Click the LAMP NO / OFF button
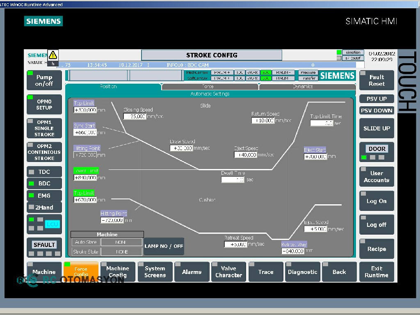 point(164,246)
